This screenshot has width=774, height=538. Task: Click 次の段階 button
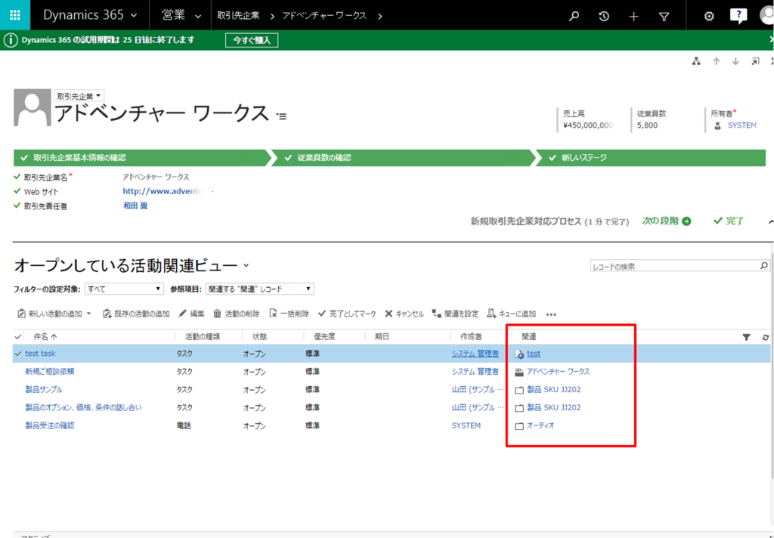[667, 221]
